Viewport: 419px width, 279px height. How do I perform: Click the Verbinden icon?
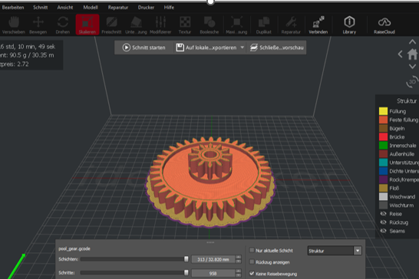point(318,25)
